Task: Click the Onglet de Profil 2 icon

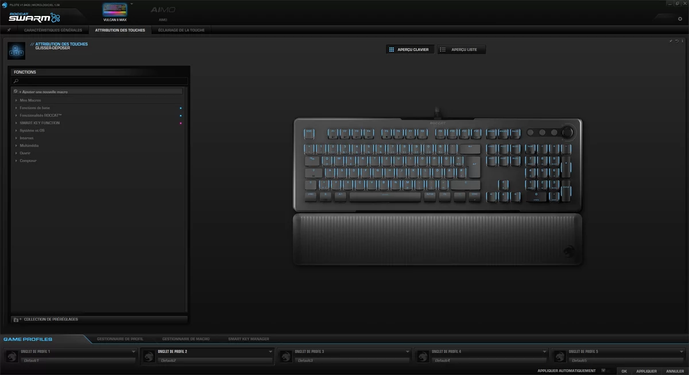Action: (148, 356)
